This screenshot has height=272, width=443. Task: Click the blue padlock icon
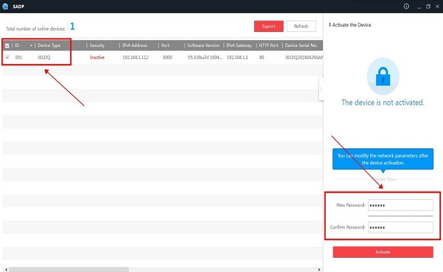382,75
